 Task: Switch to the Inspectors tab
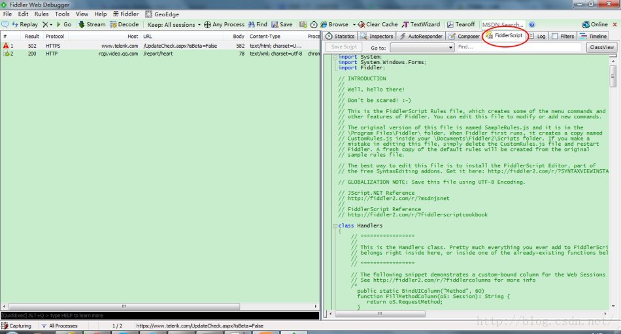pos(377,36)
